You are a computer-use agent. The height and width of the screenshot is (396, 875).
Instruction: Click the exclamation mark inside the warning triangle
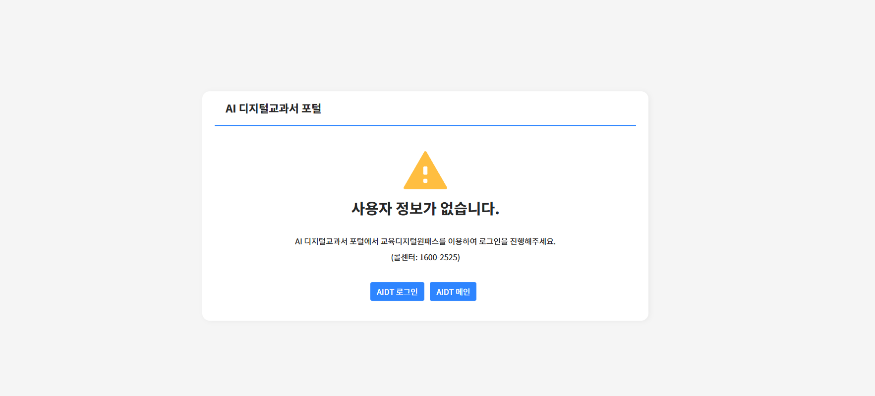tap(425, 174)
